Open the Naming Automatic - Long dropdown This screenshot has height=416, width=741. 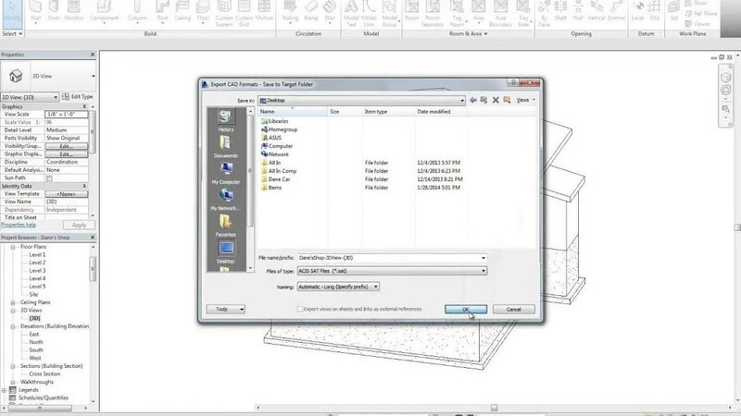click(x=376, y=287)
